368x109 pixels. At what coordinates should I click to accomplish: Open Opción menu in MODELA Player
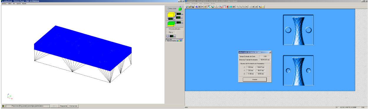(x=18, y=4)
